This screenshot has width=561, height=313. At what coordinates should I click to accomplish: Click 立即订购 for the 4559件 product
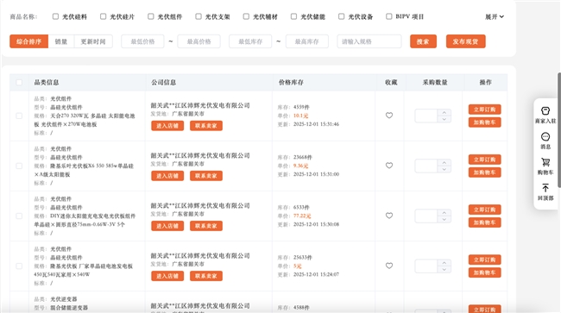[x=485, y=110]
